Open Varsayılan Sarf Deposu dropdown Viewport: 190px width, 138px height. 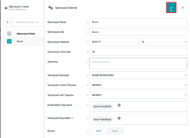coord(138,95)
